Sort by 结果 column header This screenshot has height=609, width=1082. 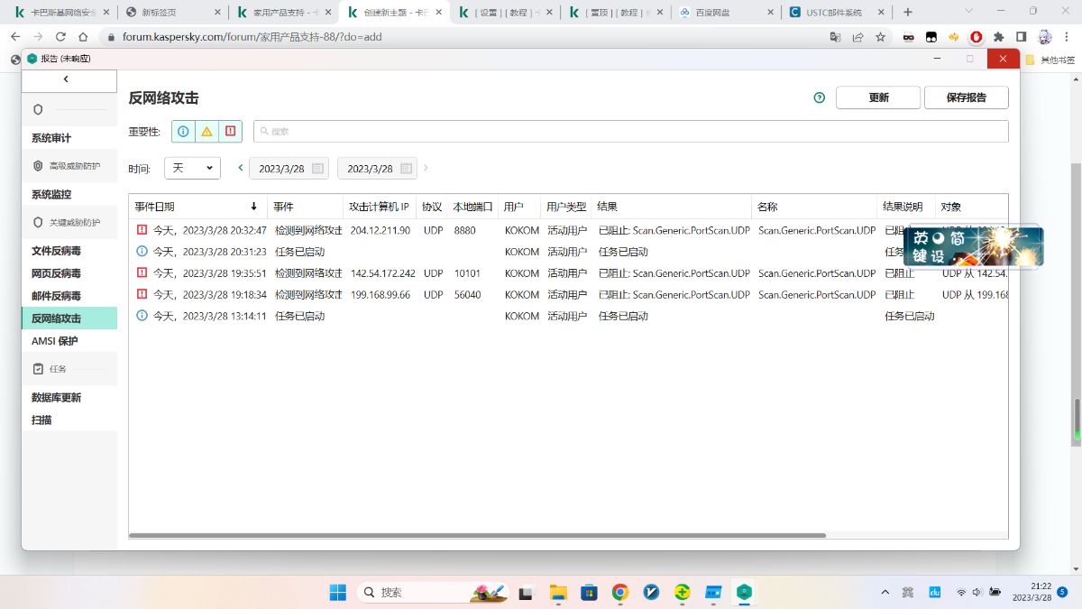coord(672,207)
